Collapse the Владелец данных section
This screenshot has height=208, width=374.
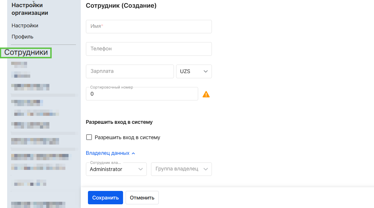tap(110, 153)
